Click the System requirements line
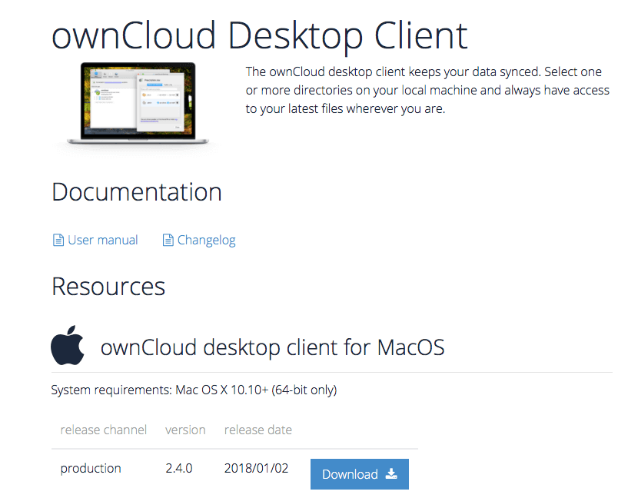 (x=194, y=390)
